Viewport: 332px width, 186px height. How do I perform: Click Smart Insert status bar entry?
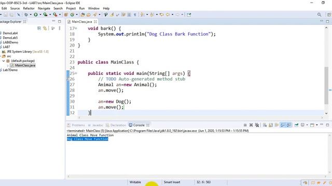point(172,182)
